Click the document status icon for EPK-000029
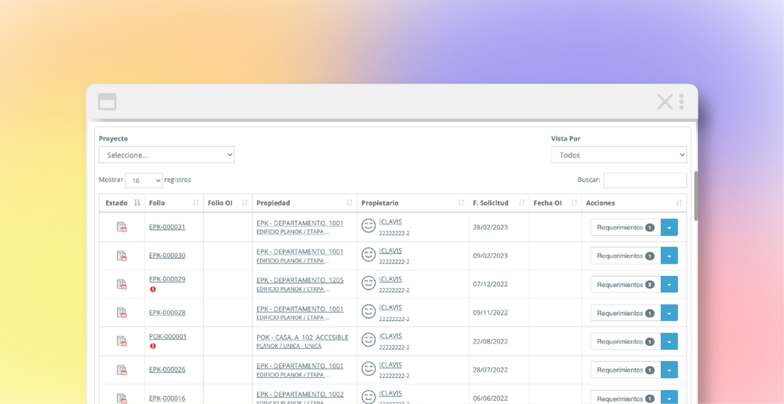This screenshot has width=784, height=404. pos(122,284)
